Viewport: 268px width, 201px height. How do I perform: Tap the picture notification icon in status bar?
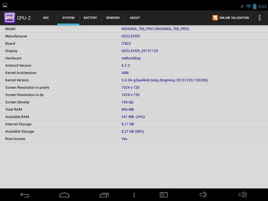coord(5,5)
